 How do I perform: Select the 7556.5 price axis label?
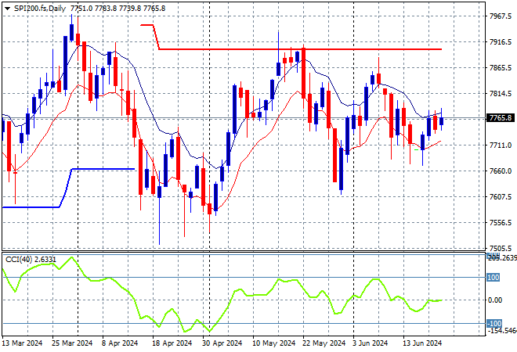click(x=501, y=223)
